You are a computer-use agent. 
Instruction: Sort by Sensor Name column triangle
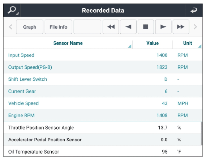130,46
